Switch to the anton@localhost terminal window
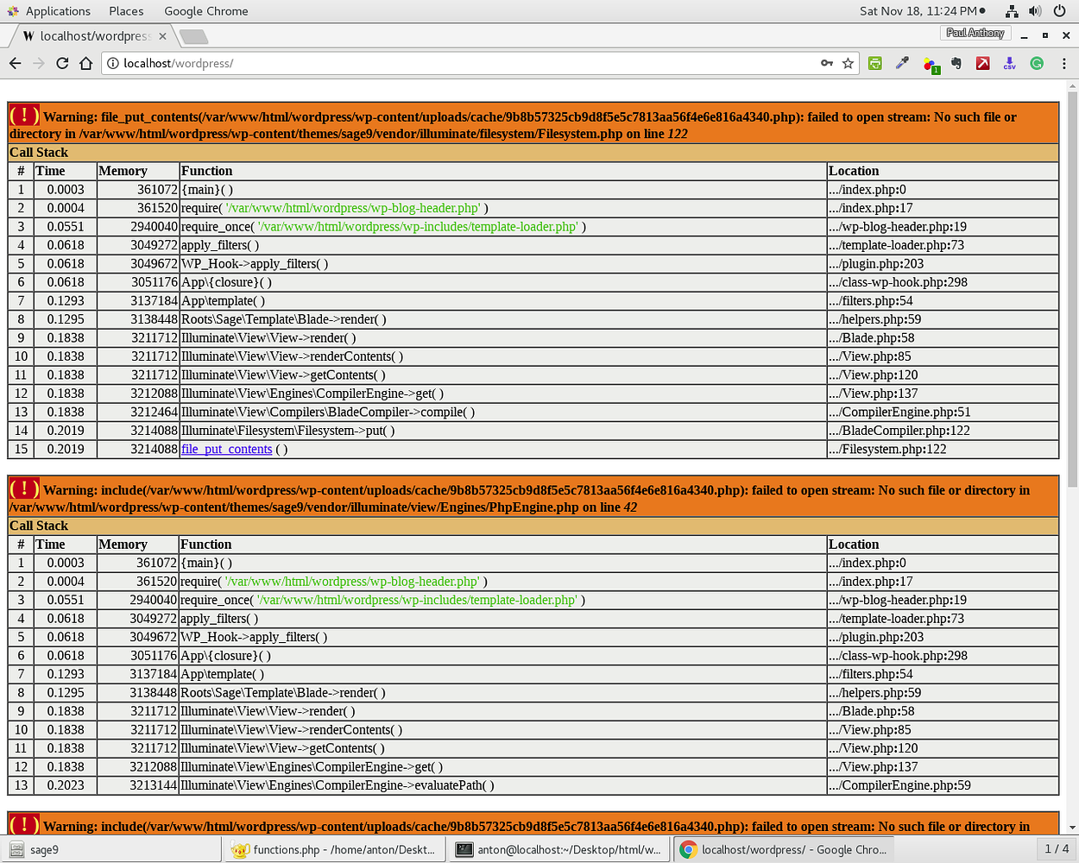Viewport: 1079px width, 863px height. (x=561, y=849)
